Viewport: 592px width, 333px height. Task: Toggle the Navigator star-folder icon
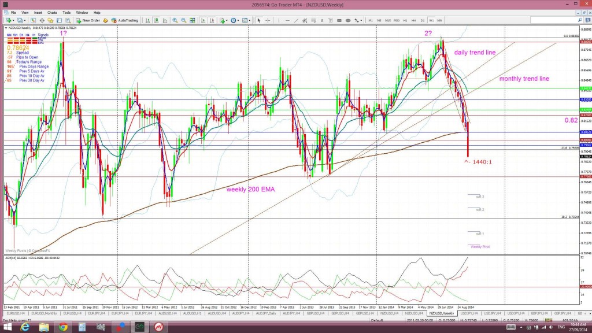click(51, 20)
